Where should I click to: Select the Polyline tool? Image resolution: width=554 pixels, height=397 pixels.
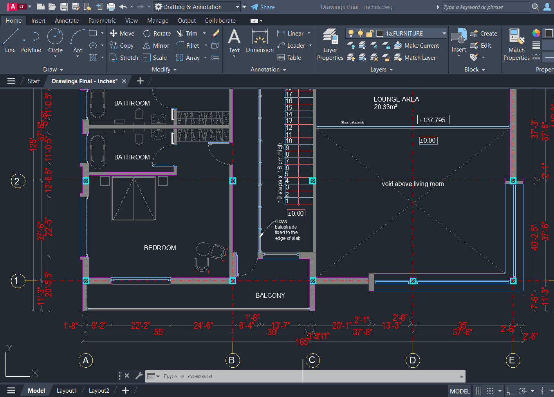[x=31, y=41]
